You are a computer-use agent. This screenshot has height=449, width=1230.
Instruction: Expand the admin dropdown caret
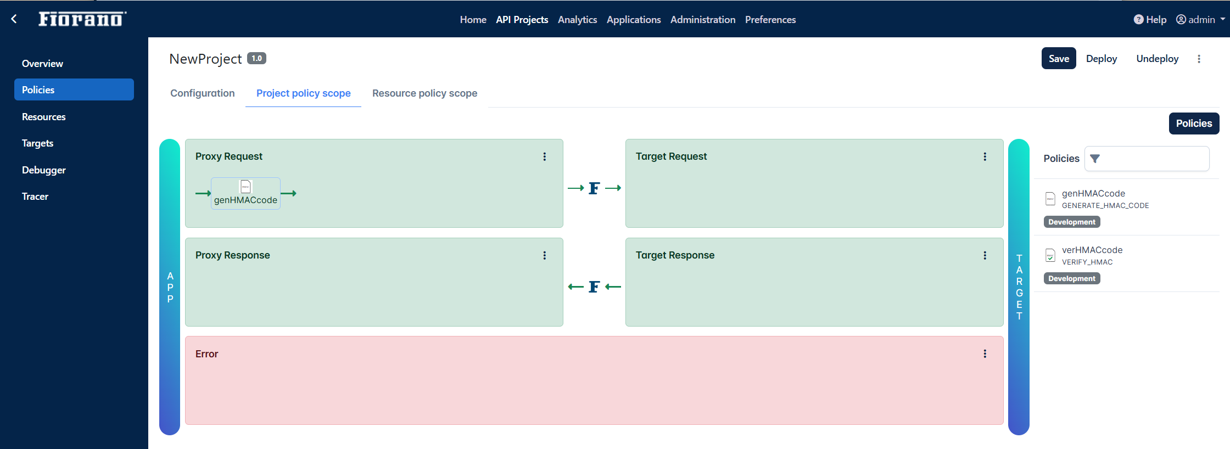pos(1223,19)
